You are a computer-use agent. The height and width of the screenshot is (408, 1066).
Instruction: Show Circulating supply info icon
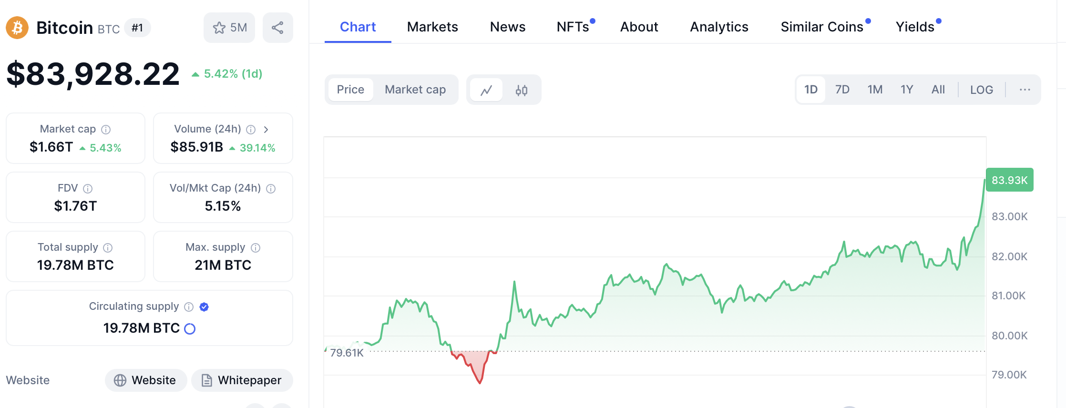tap(189, 307)
